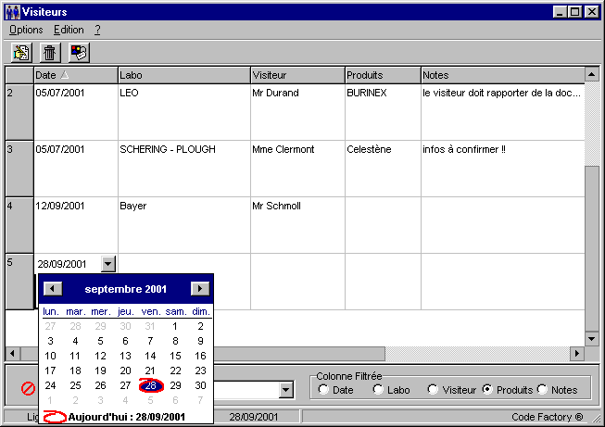Pick day 21 in the calendar

[x=150, y=370]
